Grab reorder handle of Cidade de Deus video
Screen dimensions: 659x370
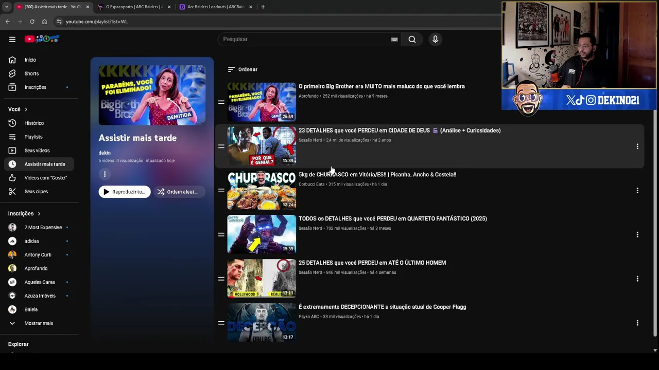point(221,146)
